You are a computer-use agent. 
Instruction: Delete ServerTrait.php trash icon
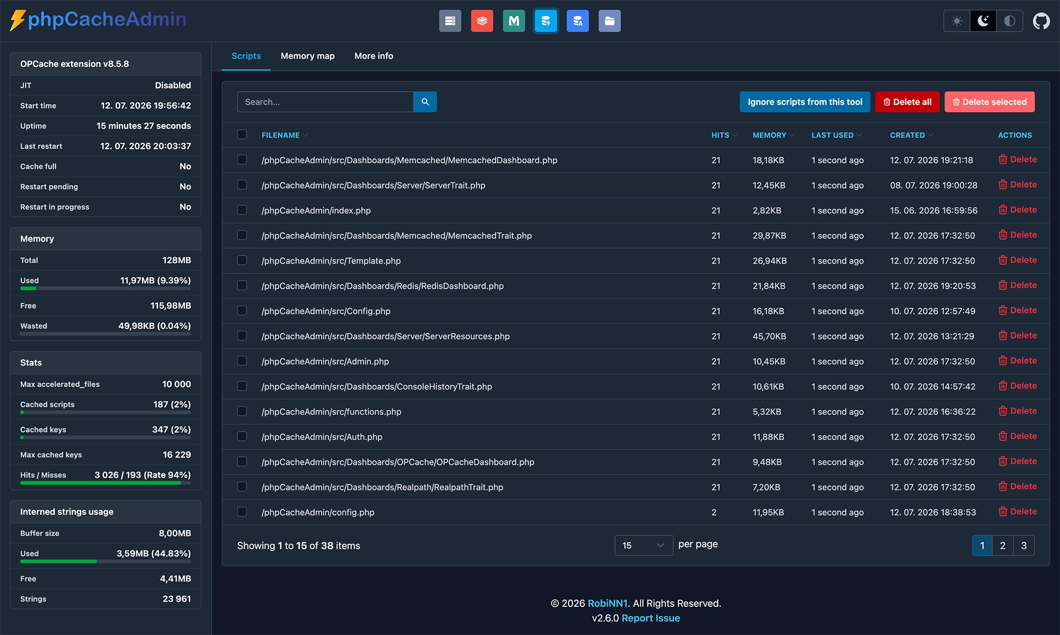coord(1003,184)
